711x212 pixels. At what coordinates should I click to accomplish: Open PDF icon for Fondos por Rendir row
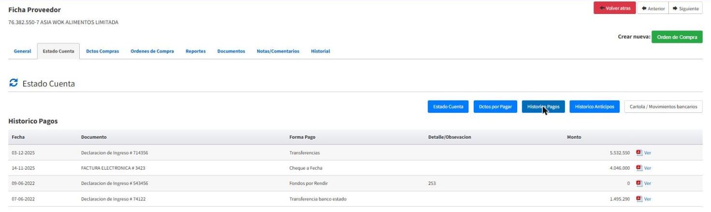coord(639,184)
